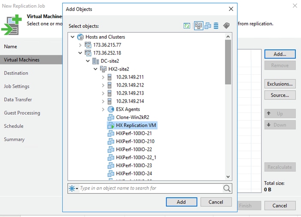Expand the ESX Agents node
Screen dimensions: 301x217
tap(103, 110)
